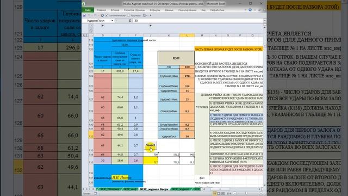The height and width of the screenshot is (196, 348).
Task: Click the Undo arrow in quick access toolbar
Action: pos(89,15)
